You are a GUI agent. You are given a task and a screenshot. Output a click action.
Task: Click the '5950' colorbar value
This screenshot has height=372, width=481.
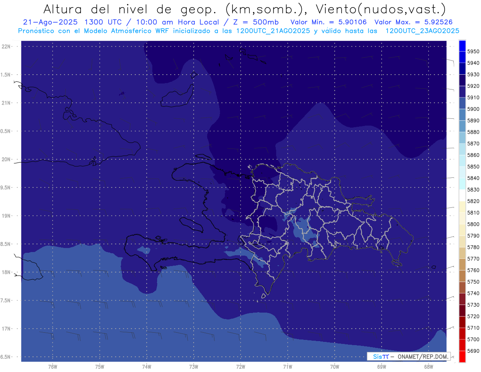(x=473, y=52)
